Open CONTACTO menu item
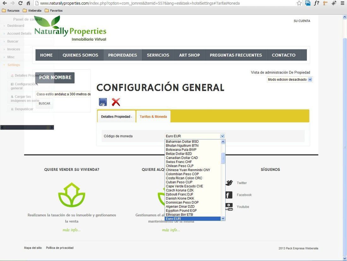The width and height of the screenshot is (347, 261). (284, 55)
